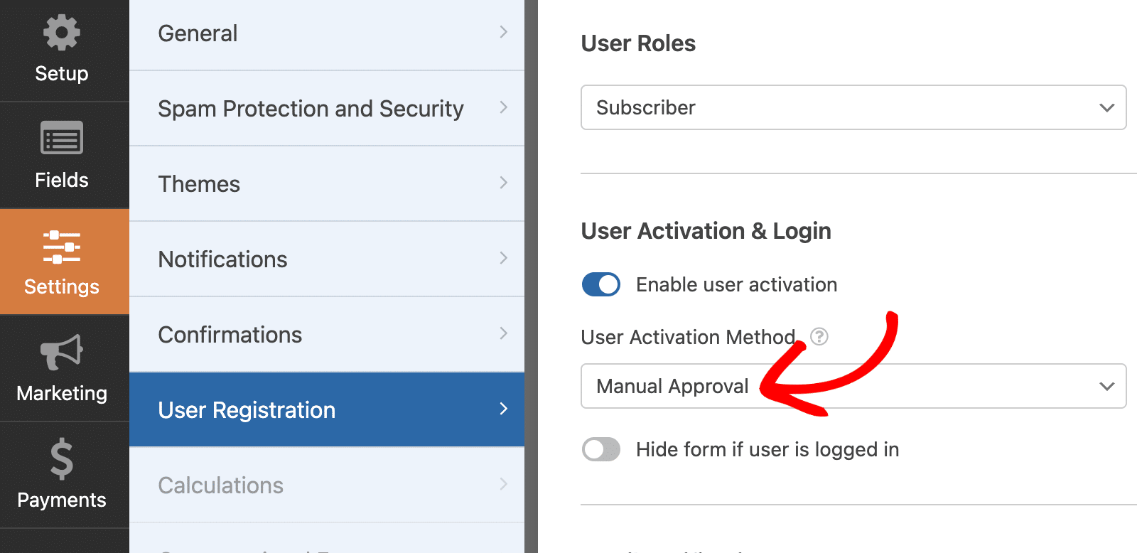The image size is (1137, 553).
Task: Expand the Calculations section chevron
Action: [503, 484]
